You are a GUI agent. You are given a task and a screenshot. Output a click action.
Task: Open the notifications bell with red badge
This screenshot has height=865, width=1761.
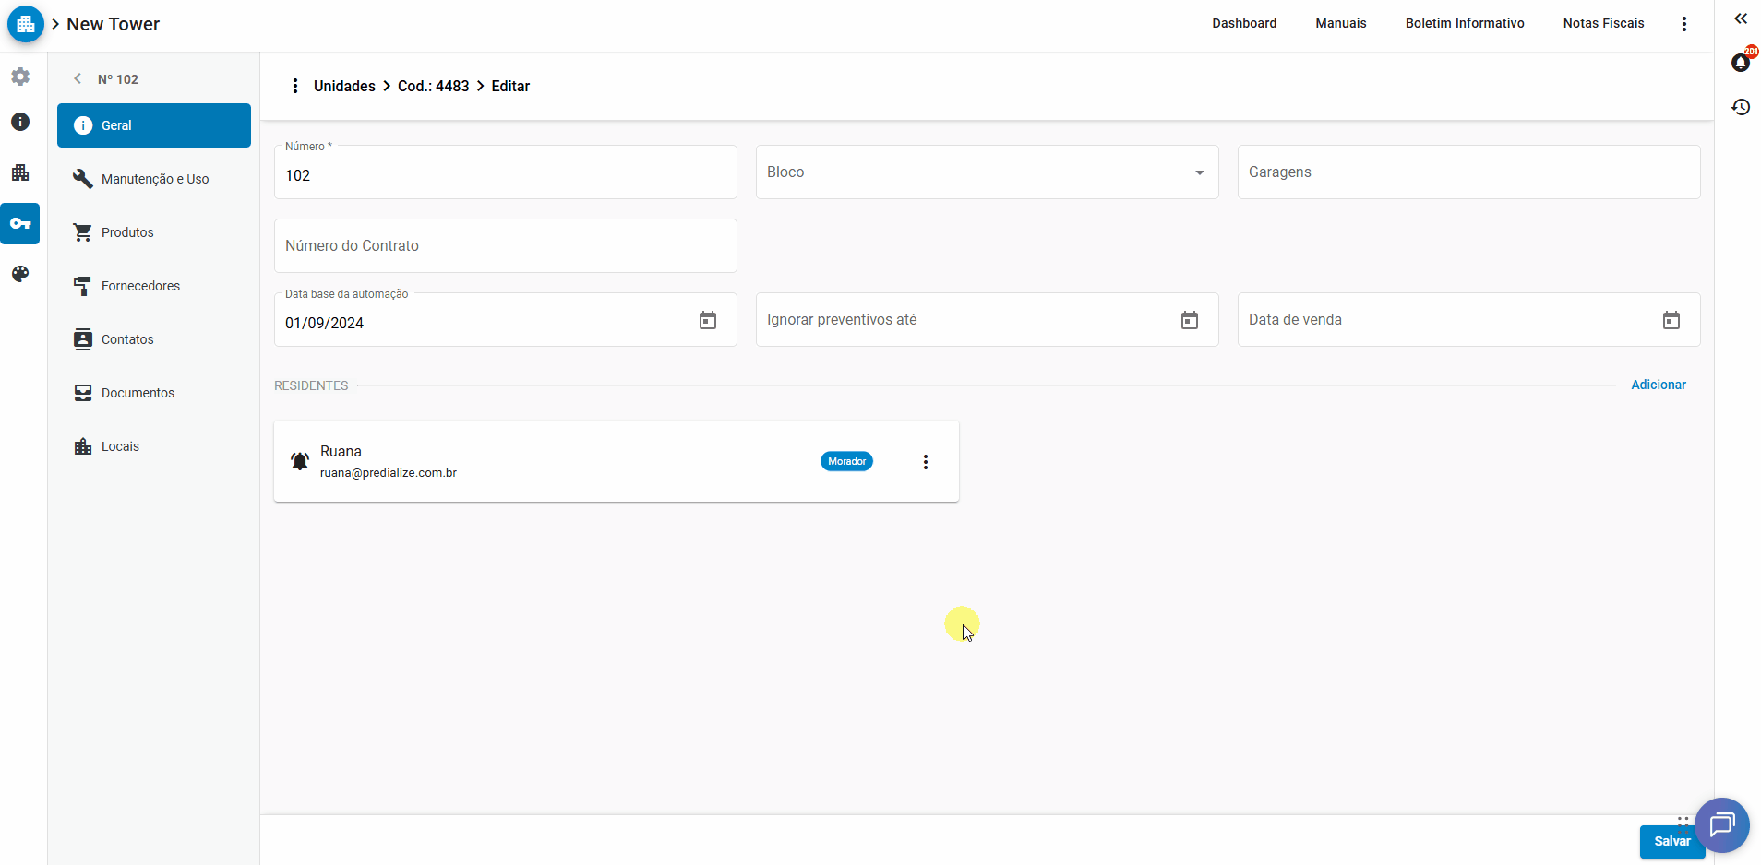(x=1741, y=62)
